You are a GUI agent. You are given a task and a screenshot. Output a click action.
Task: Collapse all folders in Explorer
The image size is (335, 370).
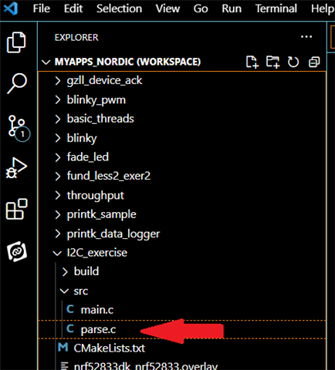pos(314,62)
